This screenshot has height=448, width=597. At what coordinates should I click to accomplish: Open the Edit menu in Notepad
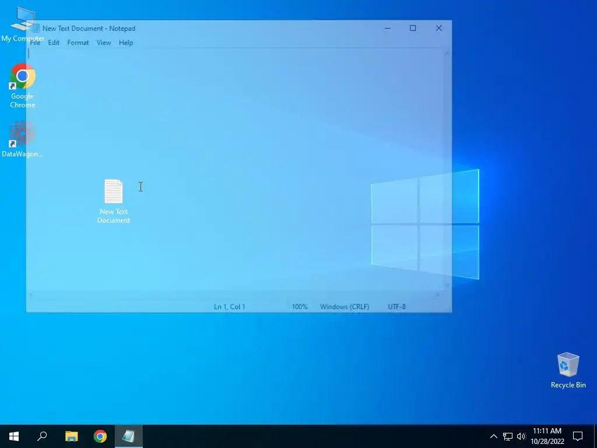coord(54,43)
